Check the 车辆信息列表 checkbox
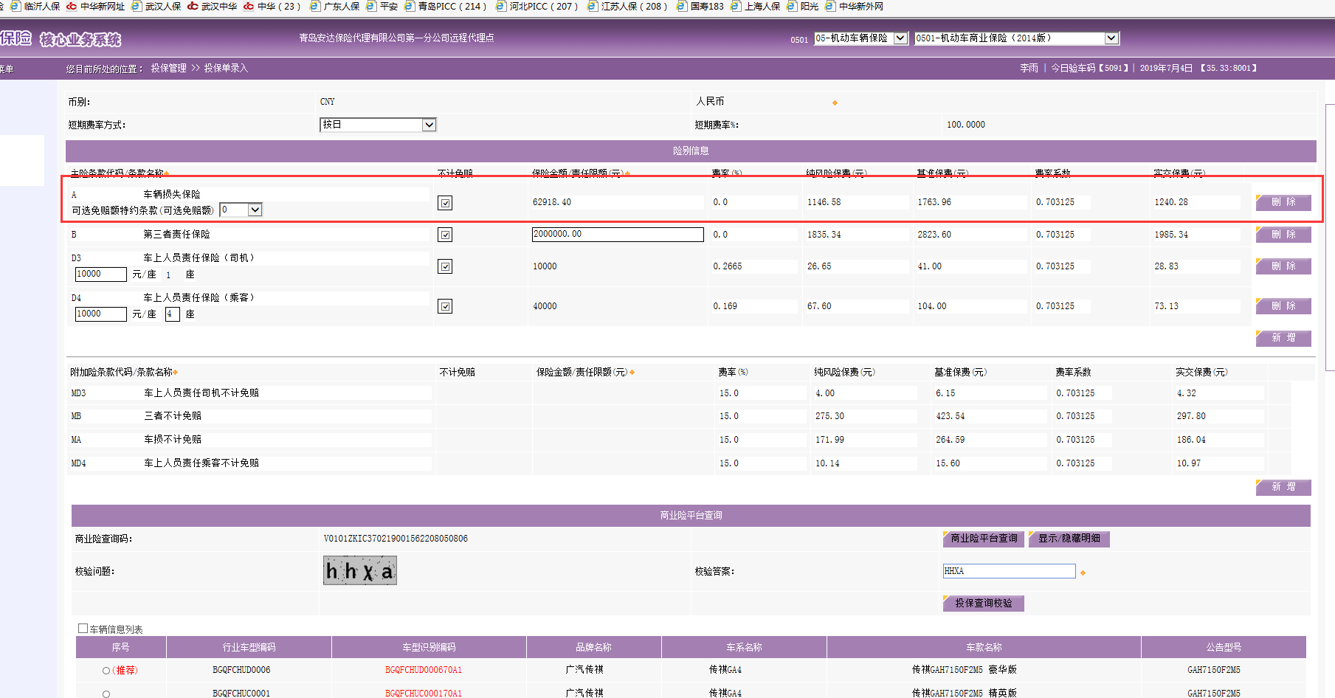The height and width of the screenshot is (698, 1335). (83, 629)
